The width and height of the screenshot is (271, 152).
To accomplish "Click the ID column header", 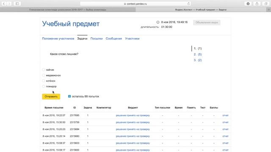I will (x=75, y=108).
